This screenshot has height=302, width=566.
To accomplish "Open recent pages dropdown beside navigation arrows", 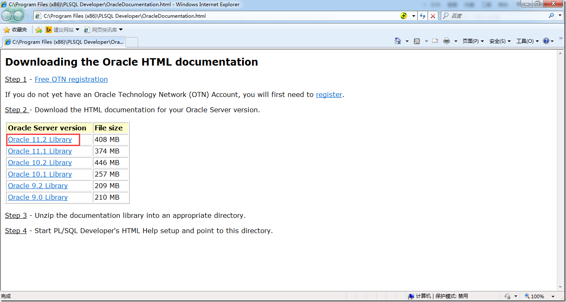I will pos(27,16).
